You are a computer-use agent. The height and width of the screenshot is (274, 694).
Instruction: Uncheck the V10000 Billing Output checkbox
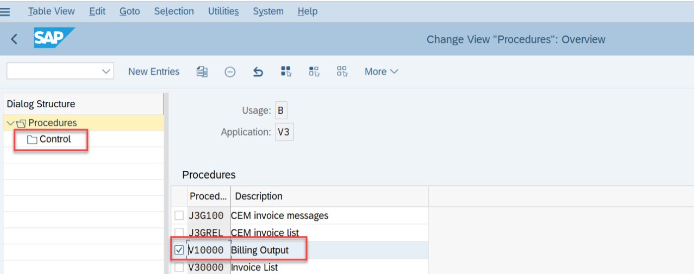(179, 250)
